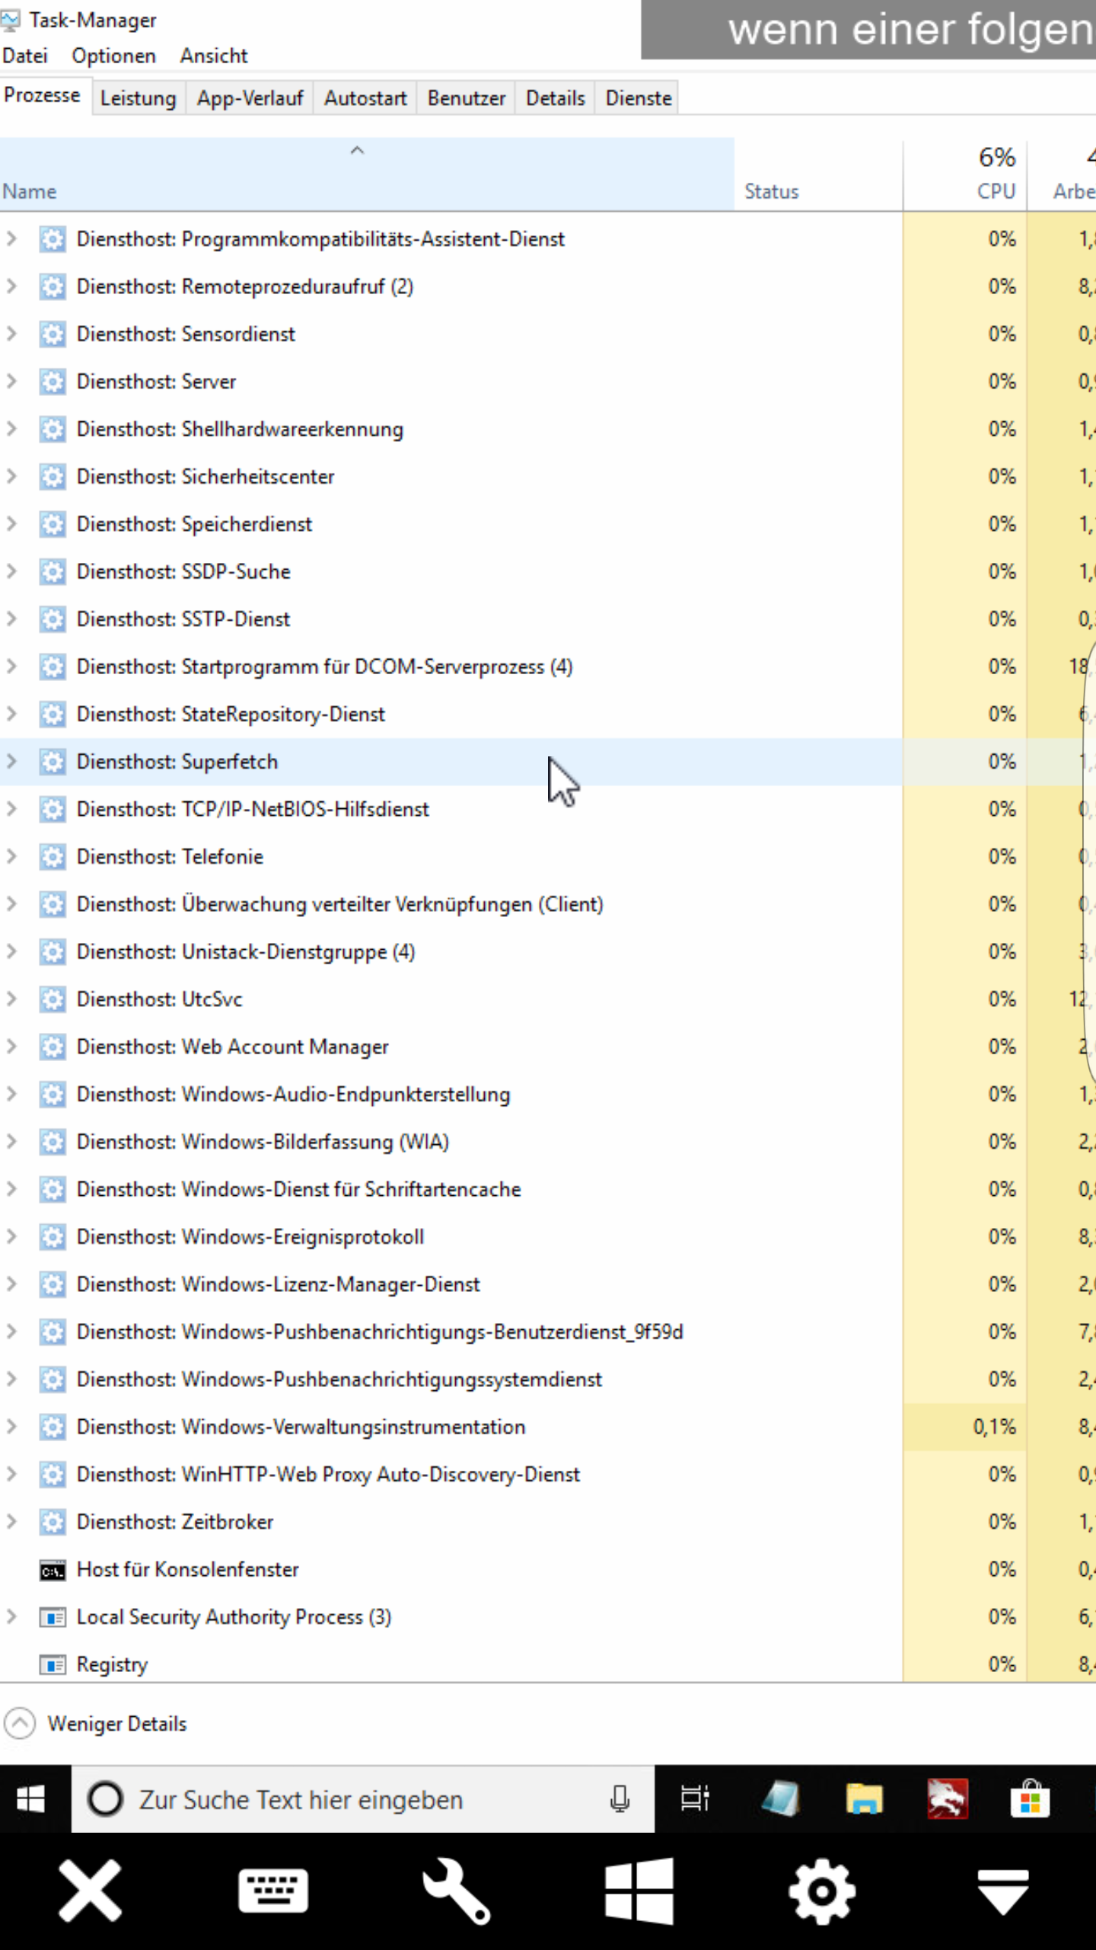The image size is (1096, 1950).
Task: Switch to the App-Verlauf tab
Action: tap(250, 98)
